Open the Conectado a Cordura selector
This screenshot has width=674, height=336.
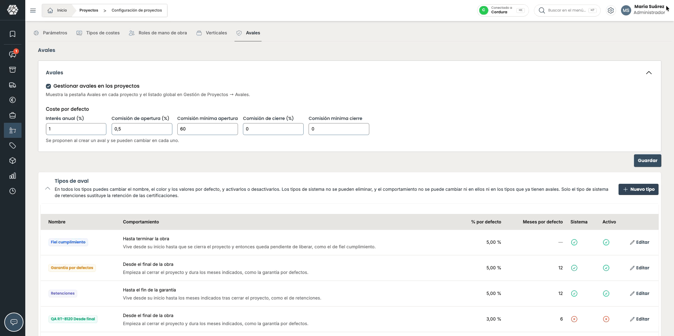click(x=503, y=10)
